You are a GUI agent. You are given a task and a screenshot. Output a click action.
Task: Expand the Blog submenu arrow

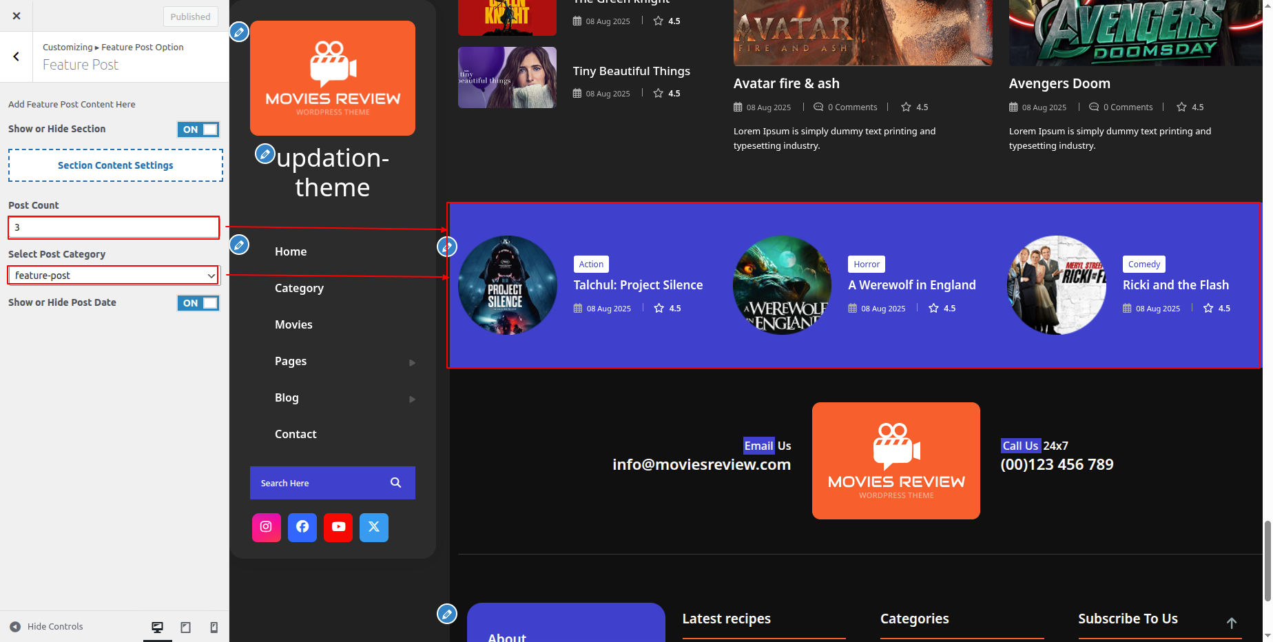coord(412,399)
